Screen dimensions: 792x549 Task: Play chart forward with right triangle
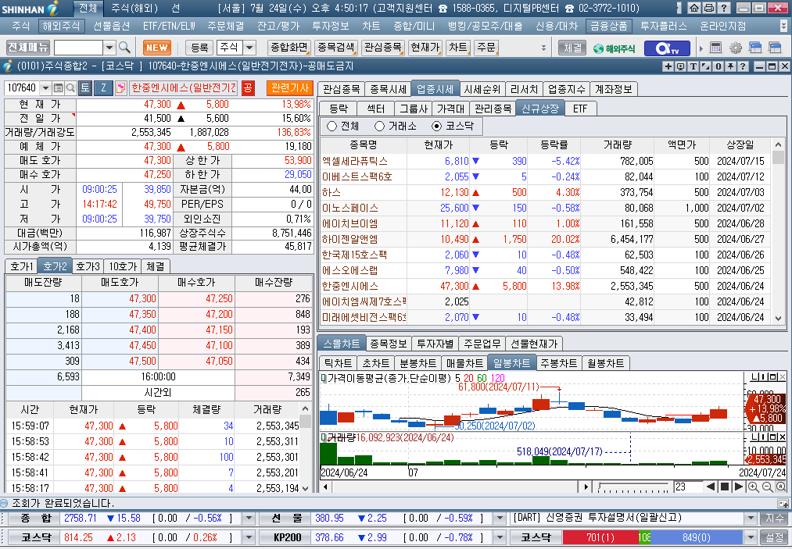pyautogui.click(x=738, y=487)
